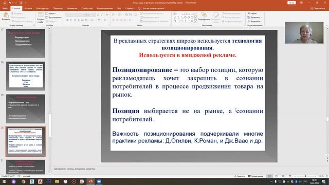Screen dimensions: 329x185
Task: Click Find (Найти) in editing group
Action: (252, 13)
